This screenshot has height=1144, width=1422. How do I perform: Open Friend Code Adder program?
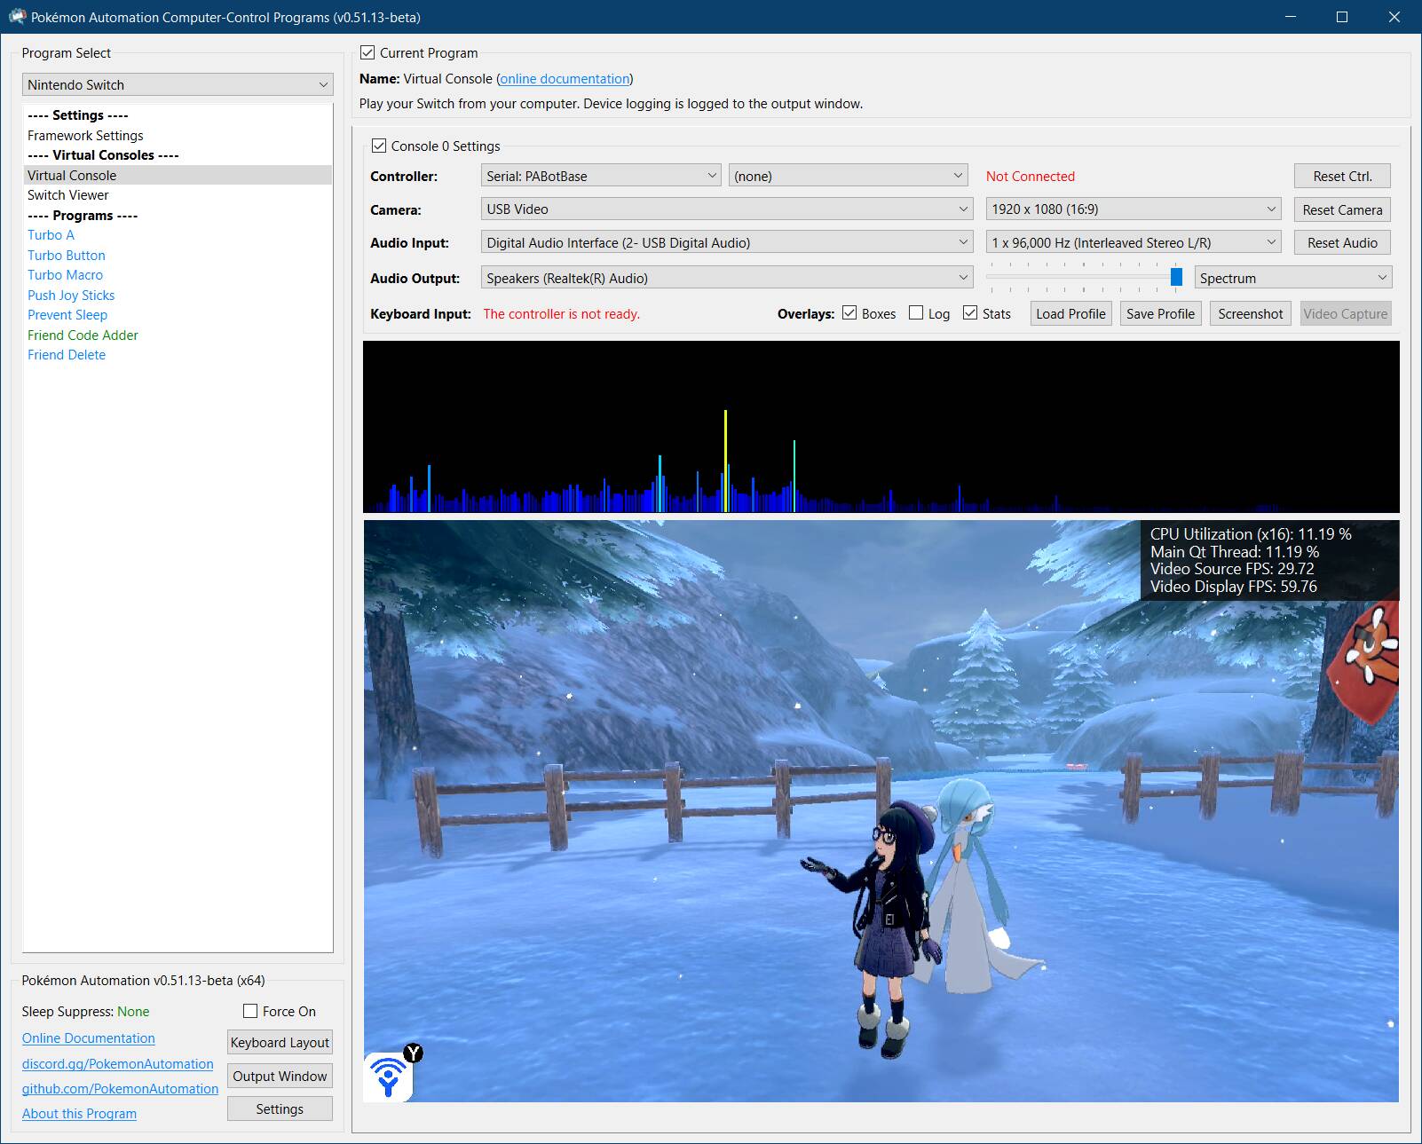point(83,335)
